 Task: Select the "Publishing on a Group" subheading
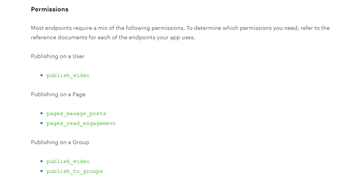60,143
